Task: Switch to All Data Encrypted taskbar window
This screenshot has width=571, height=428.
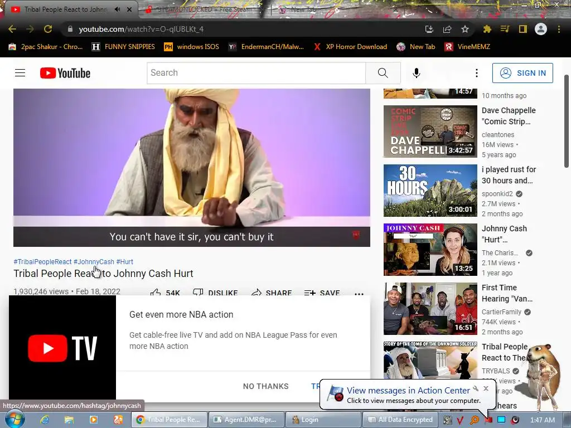Action: [x=399, y=420]
